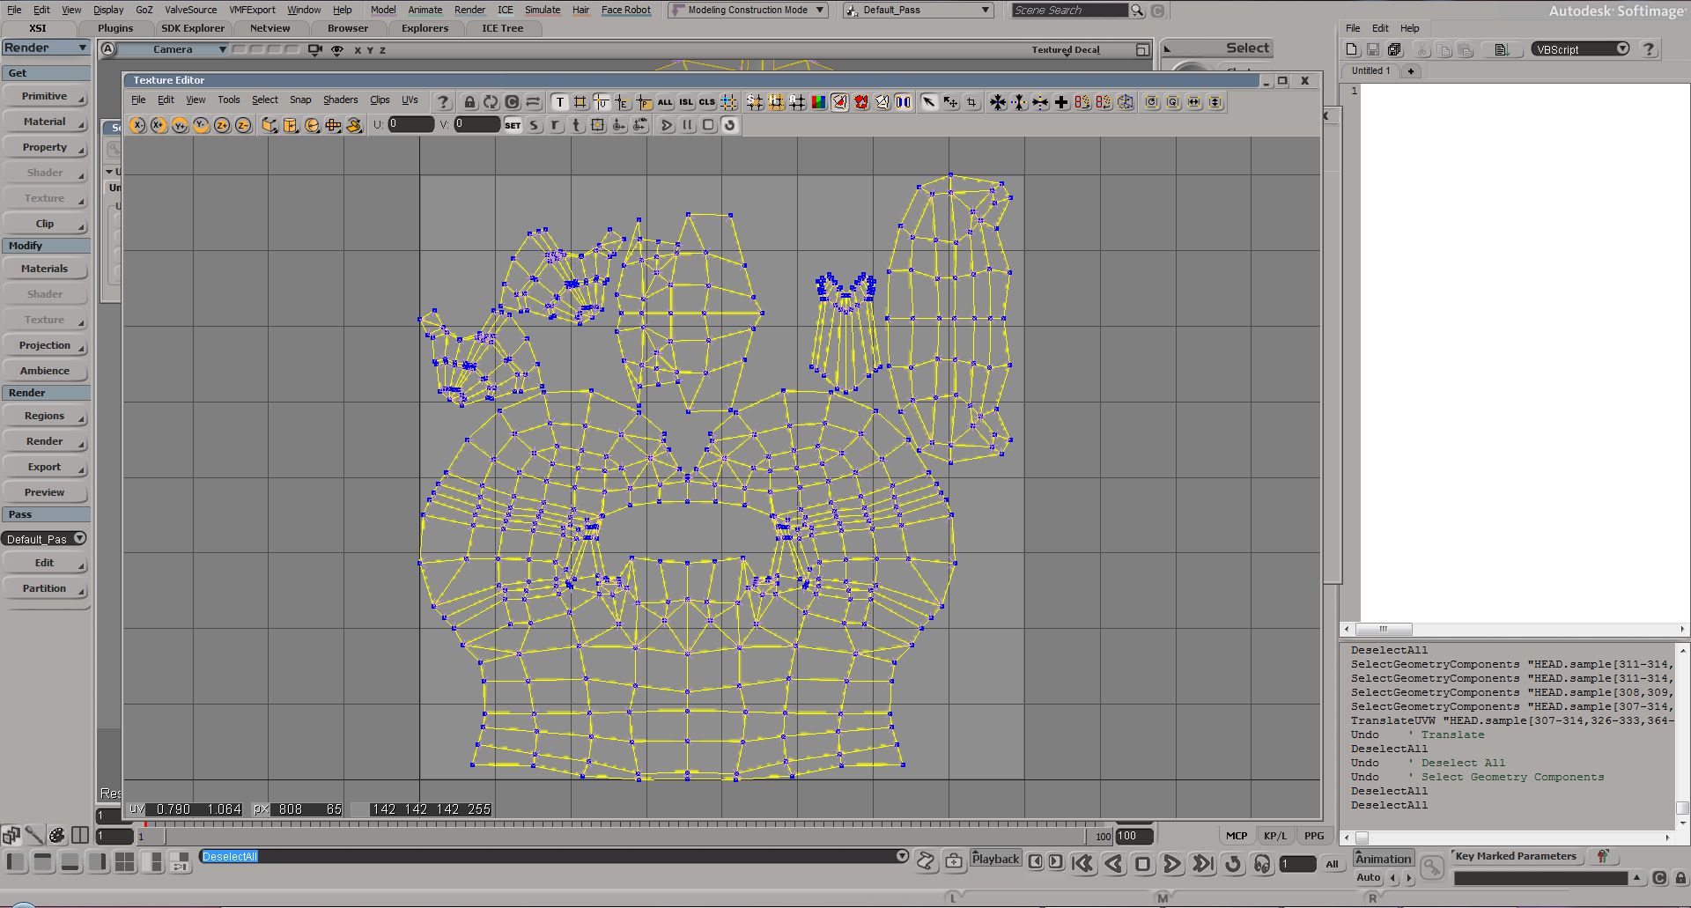1691x908 pixels.
Task: Click the crop/rectangle select icon
Action: [971, 102]
